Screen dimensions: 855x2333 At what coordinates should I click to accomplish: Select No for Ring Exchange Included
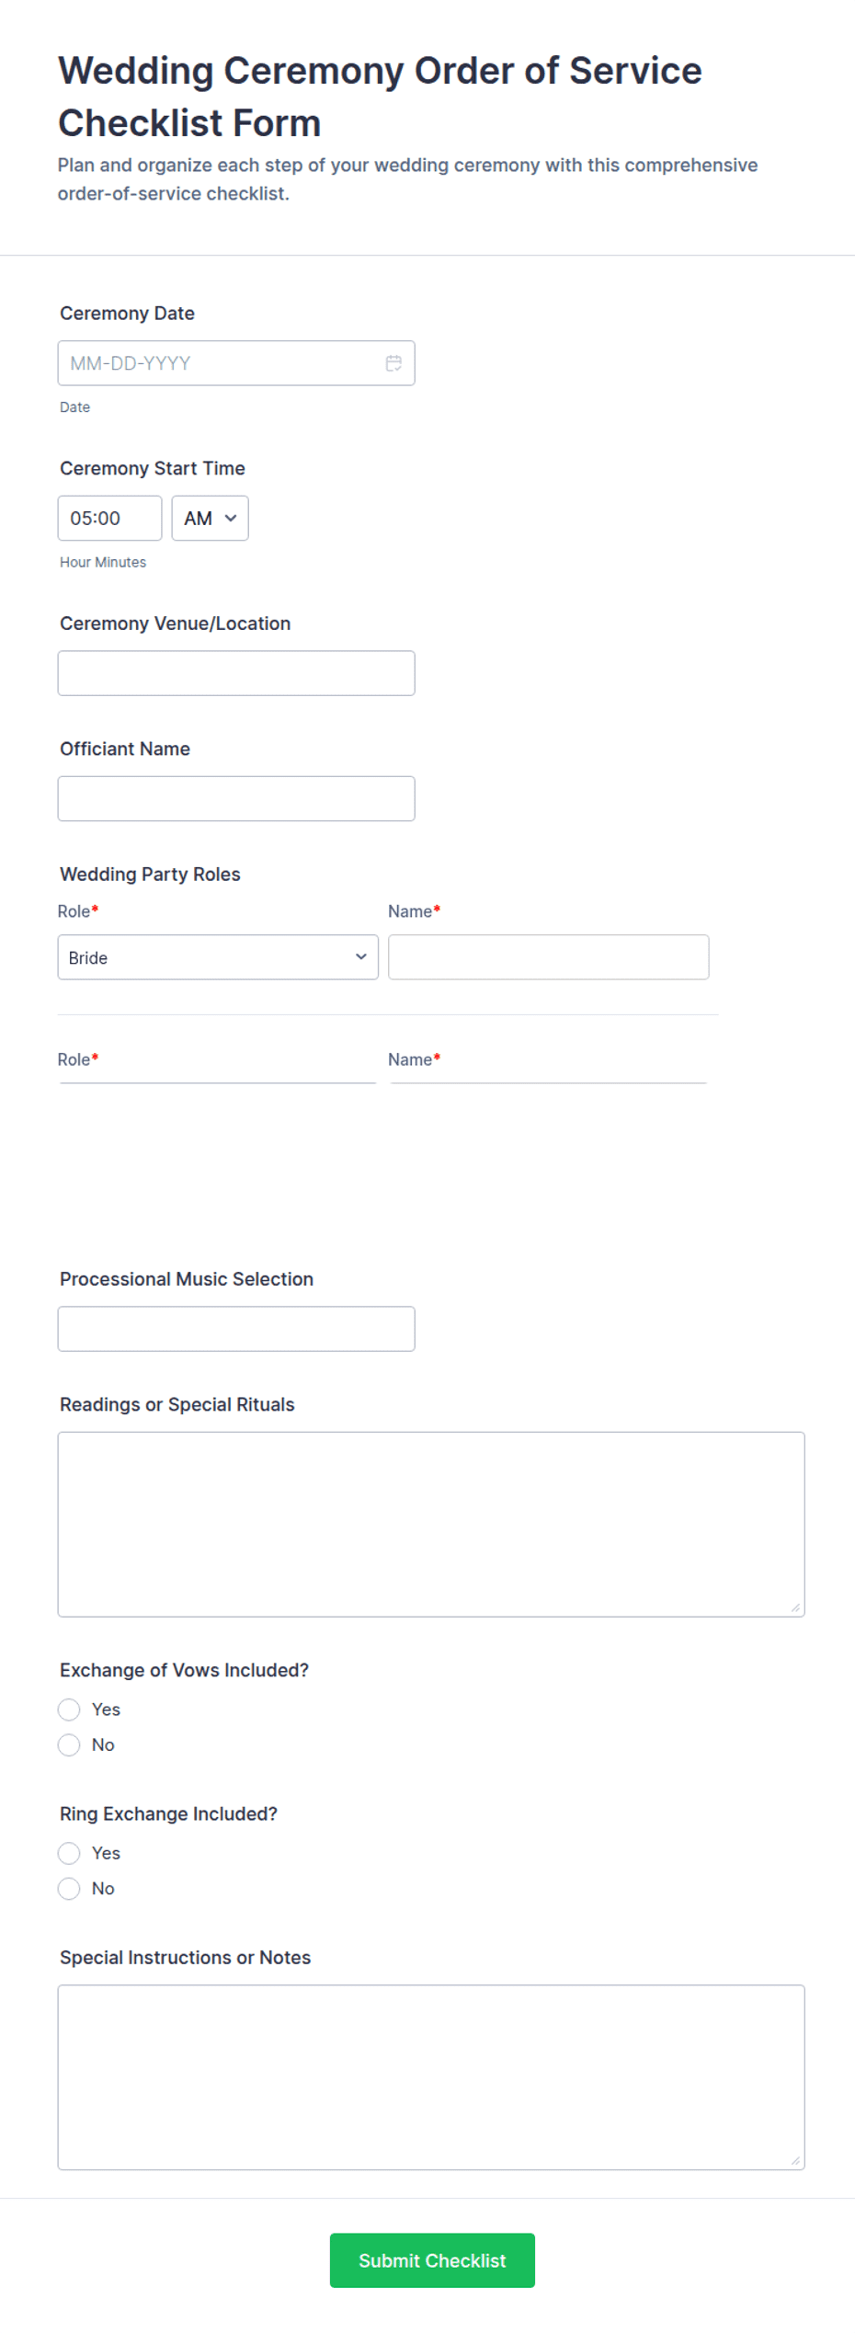pos(69,1888)
